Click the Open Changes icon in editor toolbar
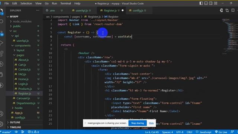238x134 pixels. point(221,10)
